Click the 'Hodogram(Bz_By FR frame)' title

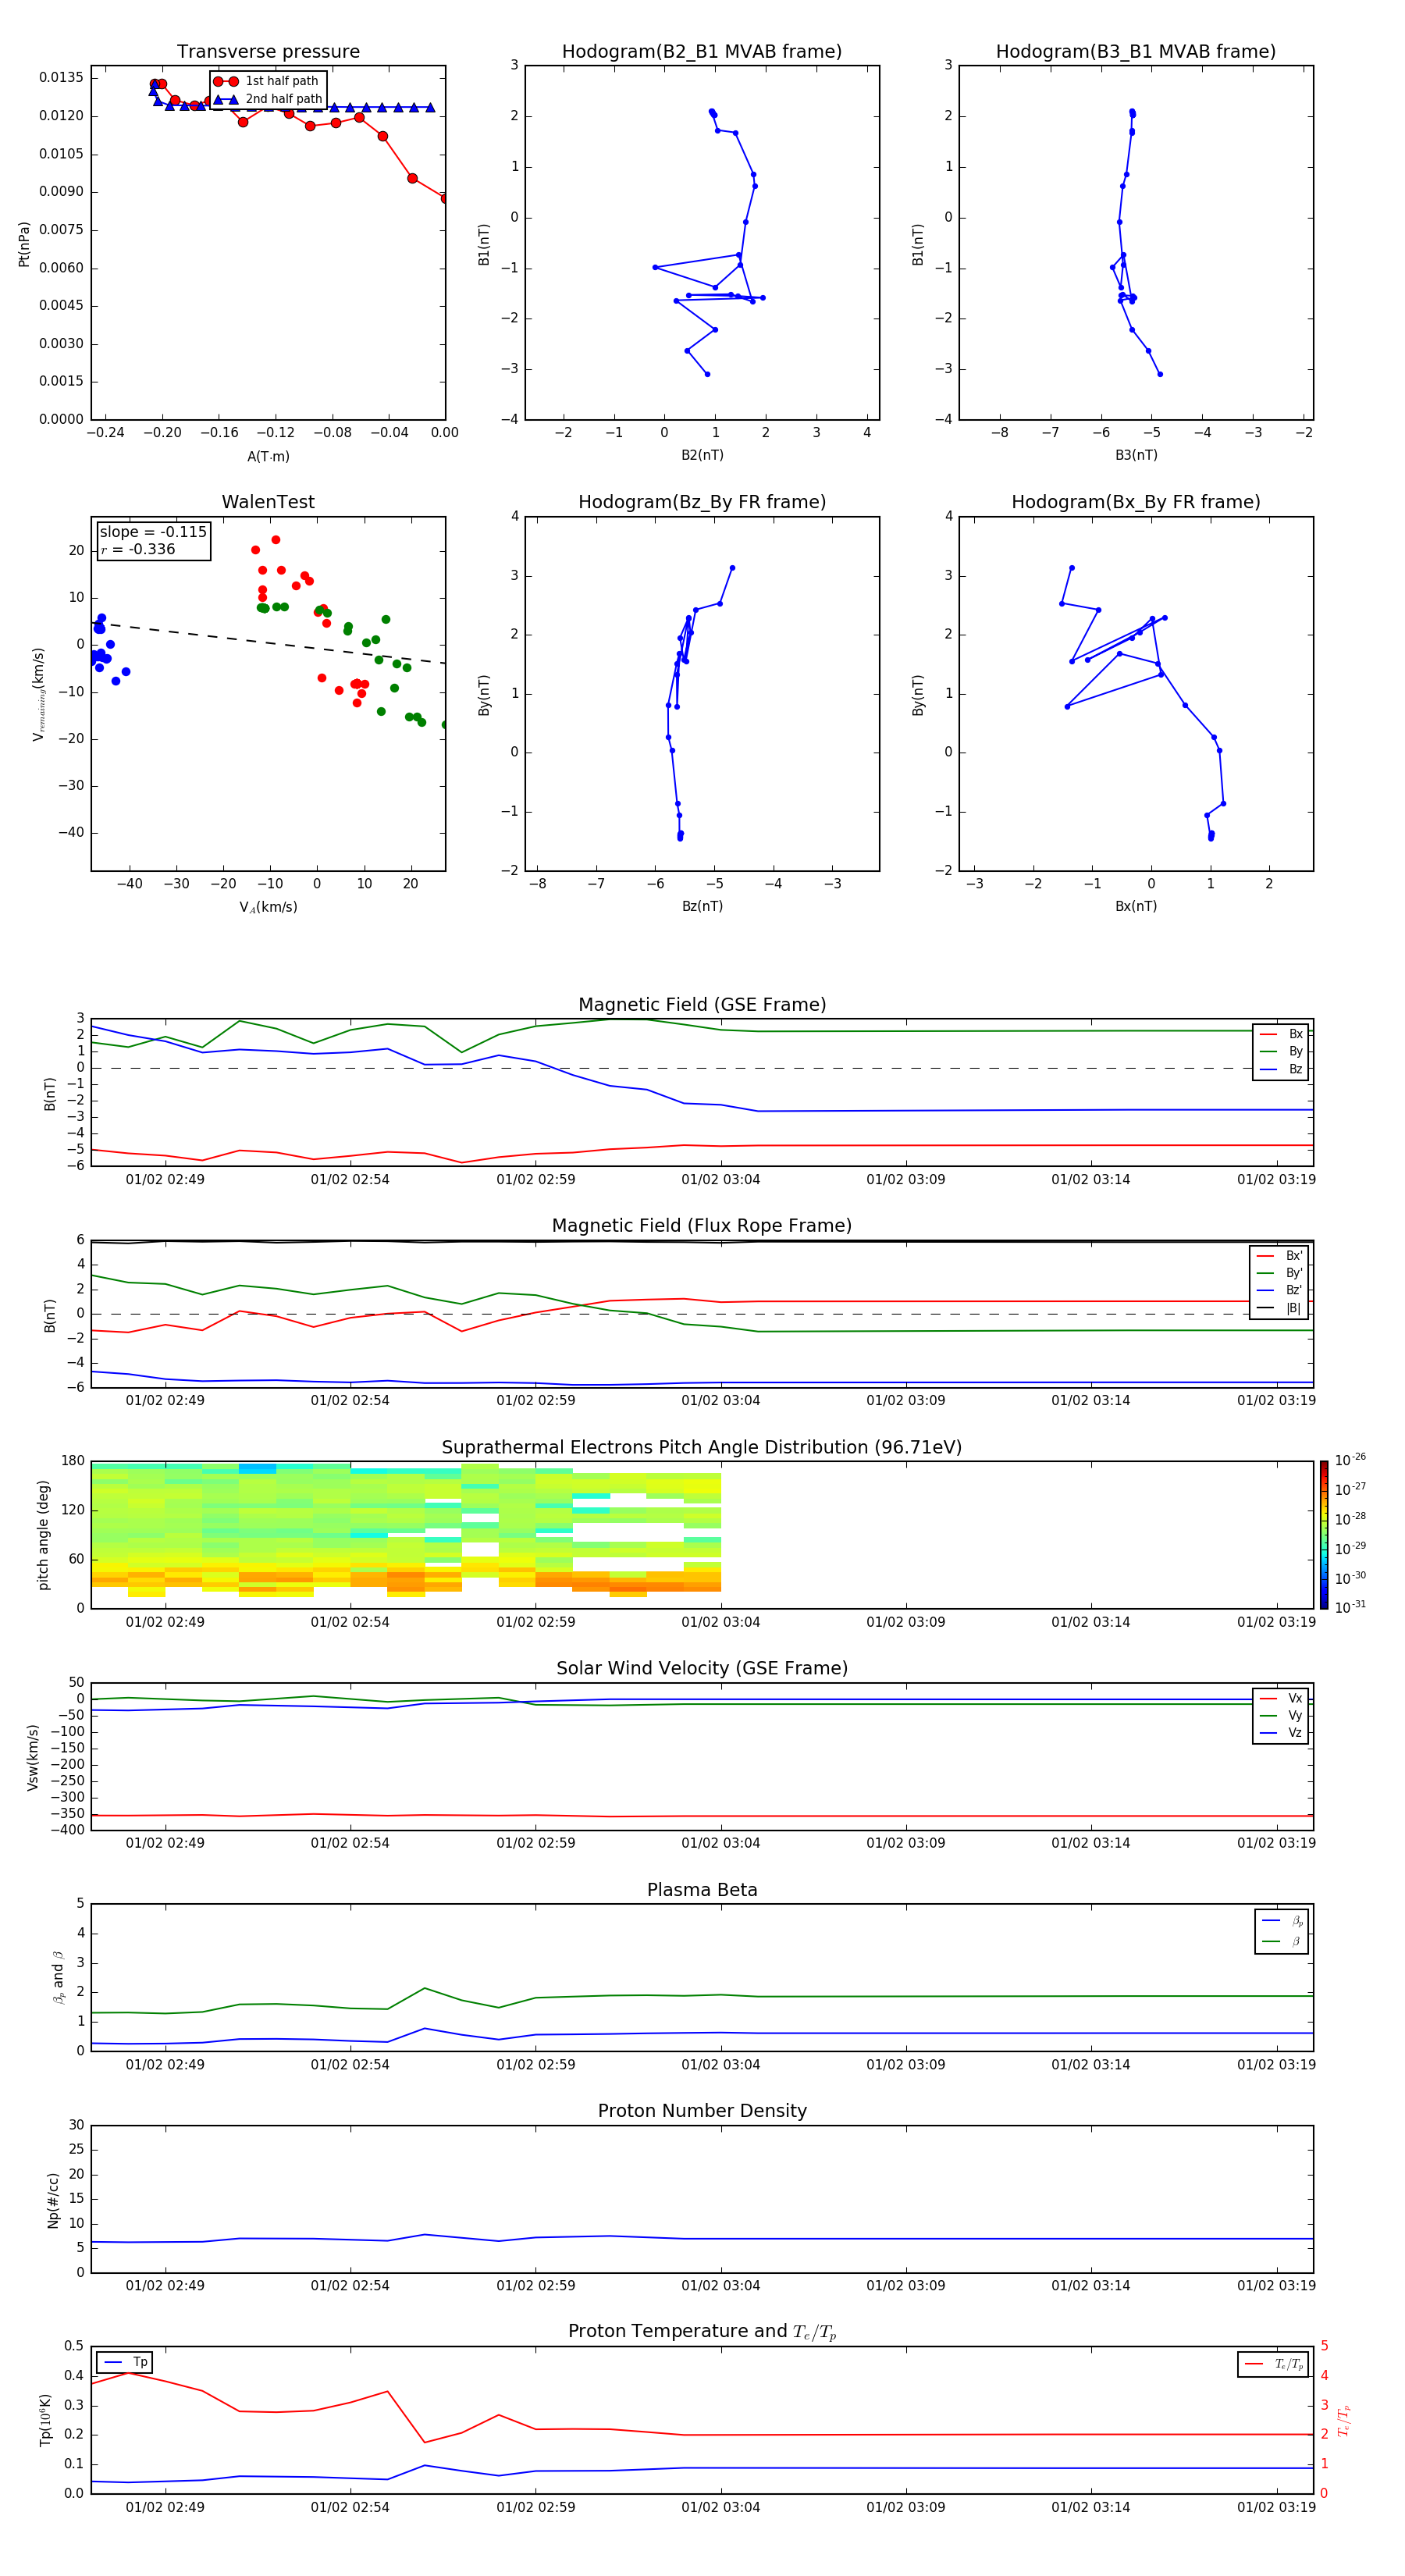coord(702,502)
